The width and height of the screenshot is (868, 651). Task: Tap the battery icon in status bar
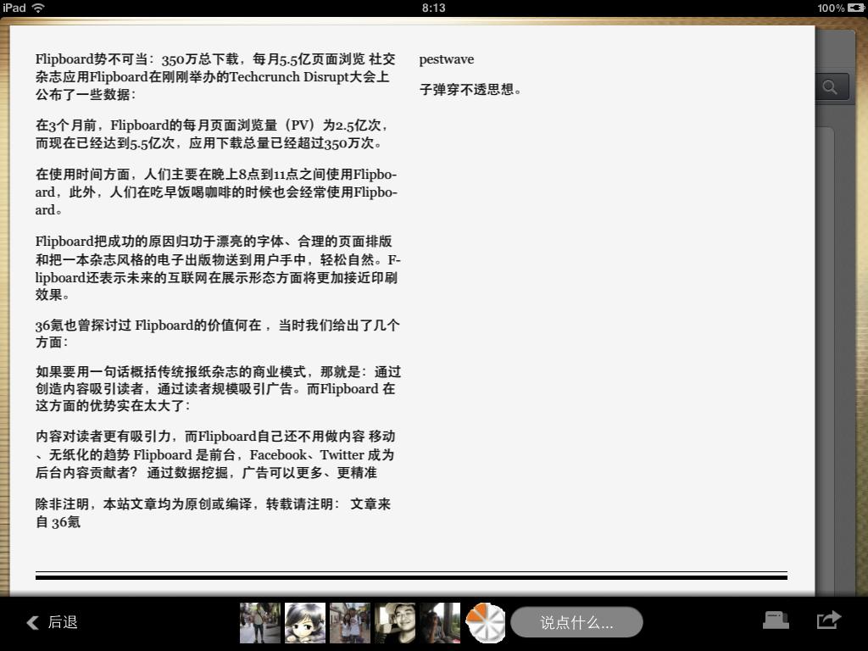click(x=855, y=8)
